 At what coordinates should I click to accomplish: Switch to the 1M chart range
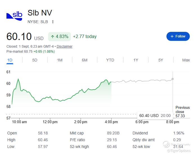pos(60,60)
